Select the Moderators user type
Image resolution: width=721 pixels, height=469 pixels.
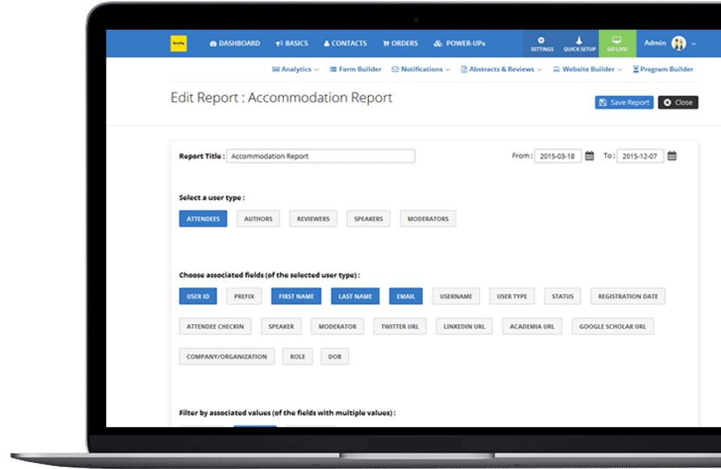pos(427,218)
